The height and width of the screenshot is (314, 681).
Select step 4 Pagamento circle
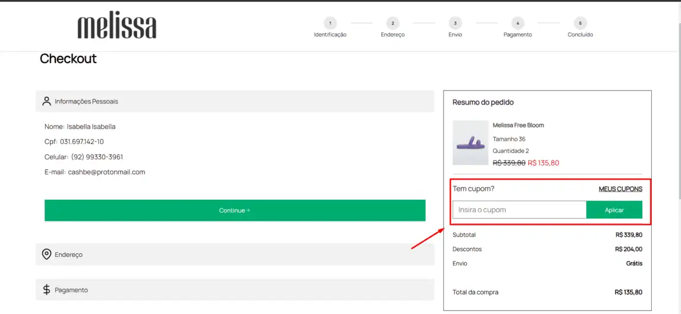(517, 23)
